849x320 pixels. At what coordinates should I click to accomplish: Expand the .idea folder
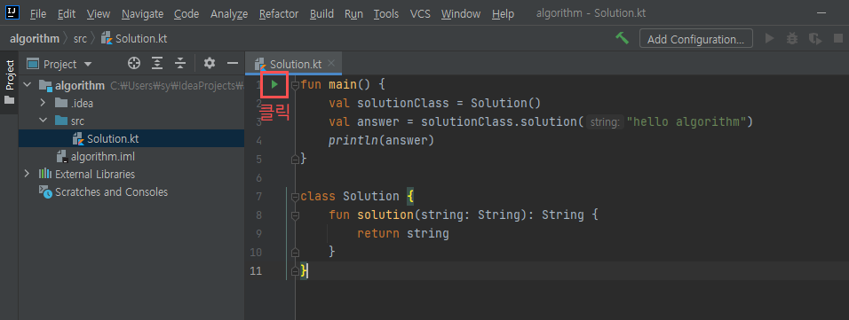(43, 103)
